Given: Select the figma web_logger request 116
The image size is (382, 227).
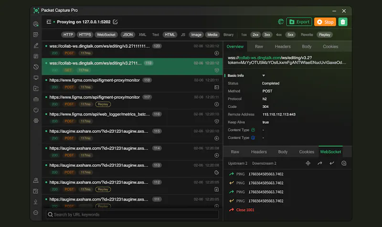Looking at the screenshot, I should pos(132,118).
